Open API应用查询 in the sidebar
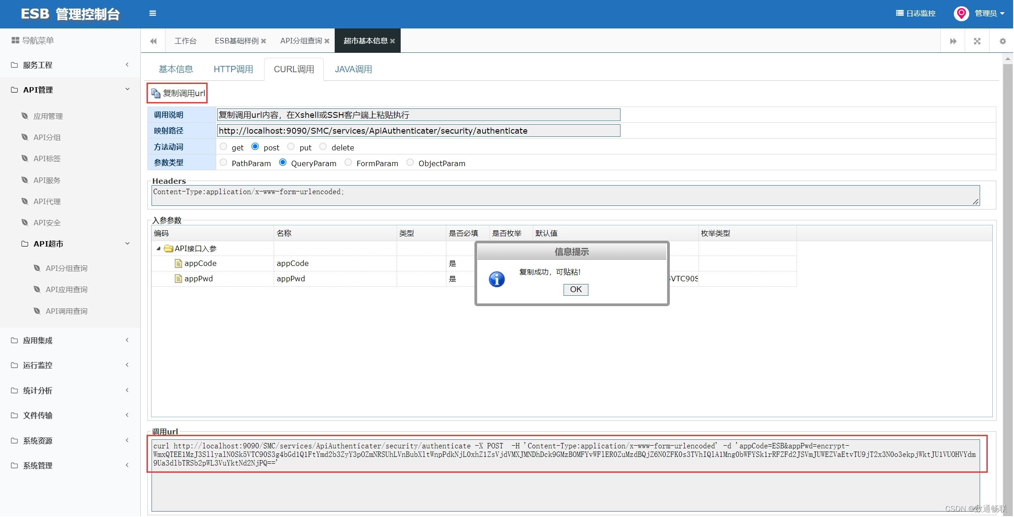This screenshot has height=517, width=1014. pos(66,289)
